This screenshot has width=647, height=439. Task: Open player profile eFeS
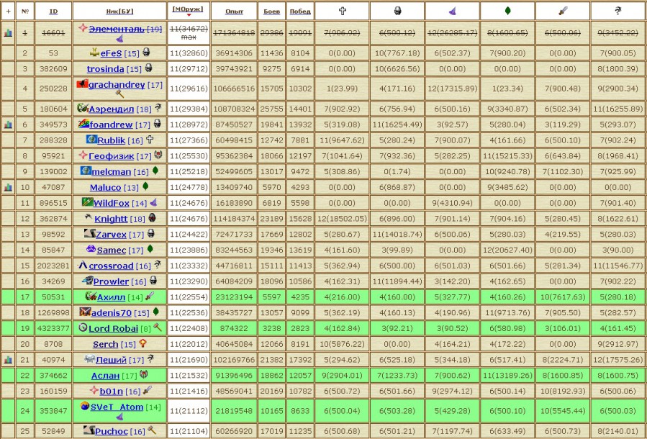coord(111,53)
